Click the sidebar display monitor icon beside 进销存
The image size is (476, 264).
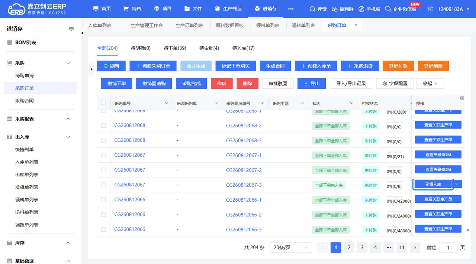coord(71,29)
